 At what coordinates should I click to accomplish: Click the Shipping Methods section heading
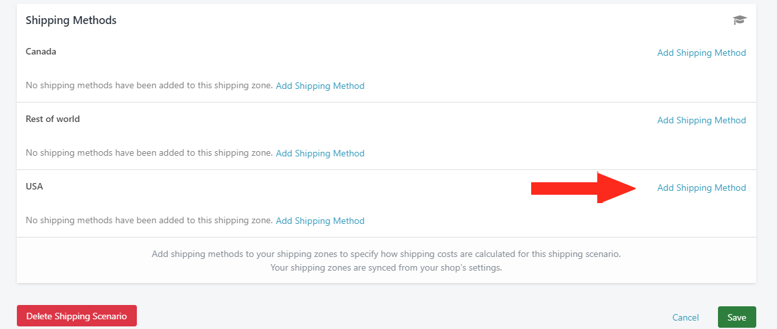(x=71, y=20)
